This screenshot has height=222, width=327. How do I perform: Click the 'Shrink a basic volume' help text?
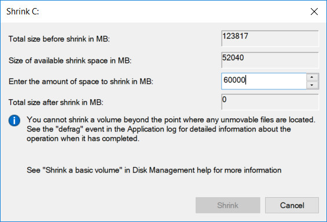tap(154, 170)
